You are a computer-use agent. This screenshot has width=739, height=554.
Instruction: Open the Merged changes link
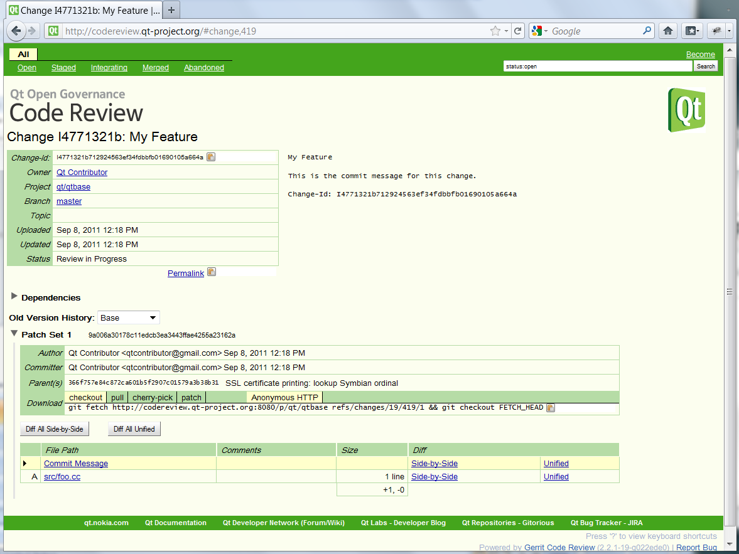click(156, 67)
